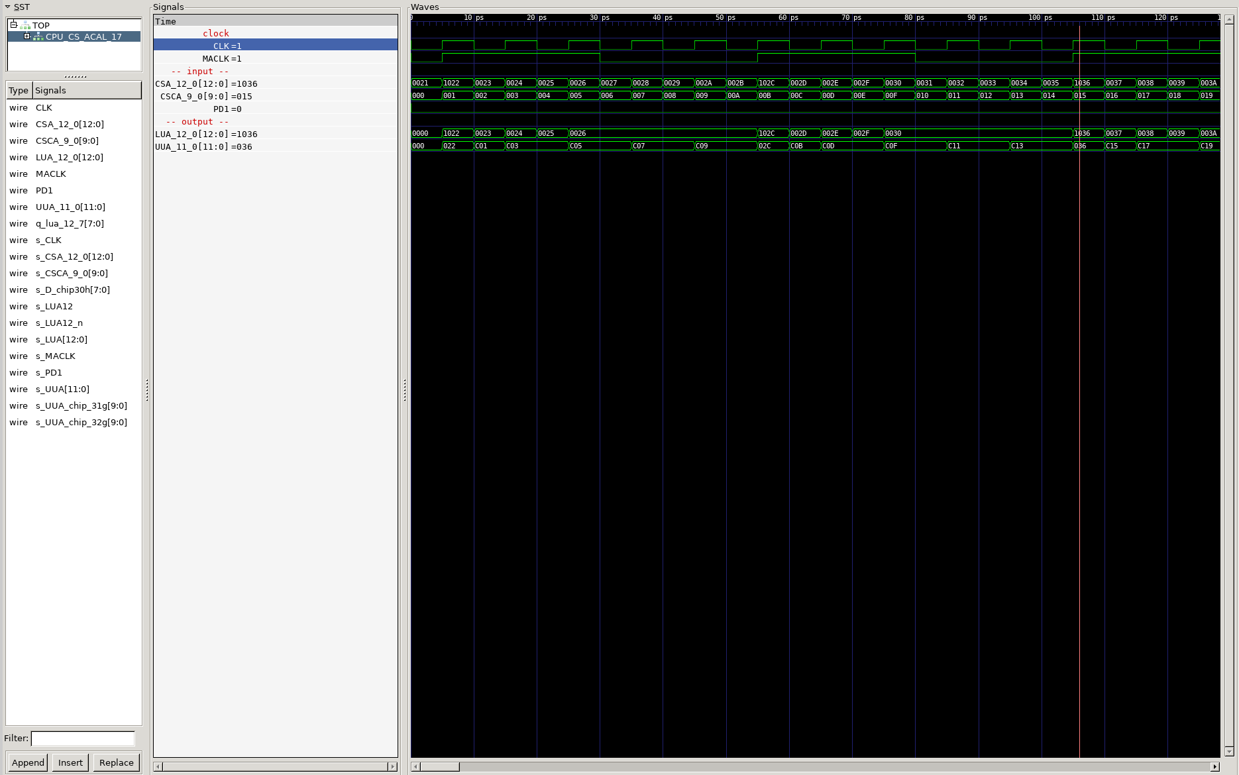
Task: Select the highlighted CLK=1 trace row
Action: 276,46
